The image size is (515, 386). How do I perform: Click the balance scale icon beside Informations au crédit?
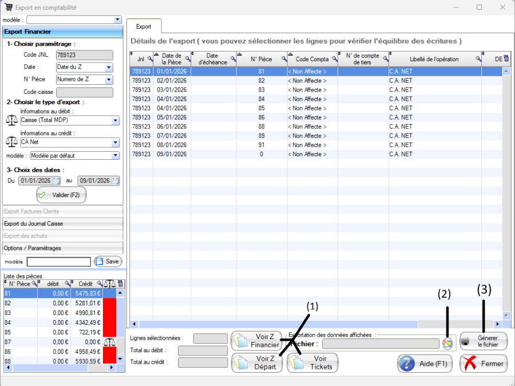[11, 142]
